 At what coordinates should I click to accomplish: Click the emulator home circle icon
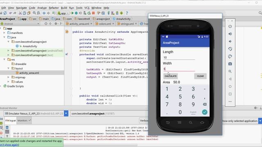coord(230,87)
